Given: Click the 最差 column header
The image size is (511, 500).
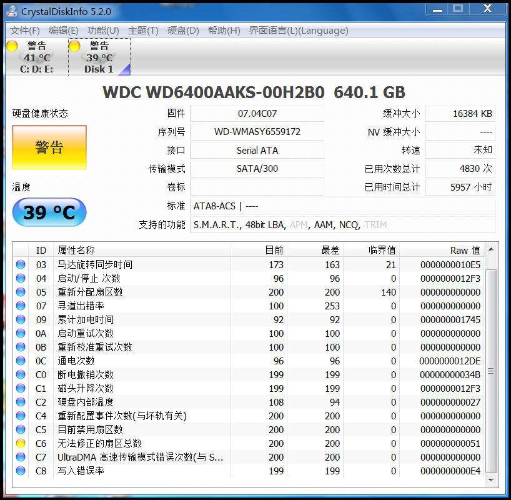Looking at the screenshot, I should click(315, 250).
